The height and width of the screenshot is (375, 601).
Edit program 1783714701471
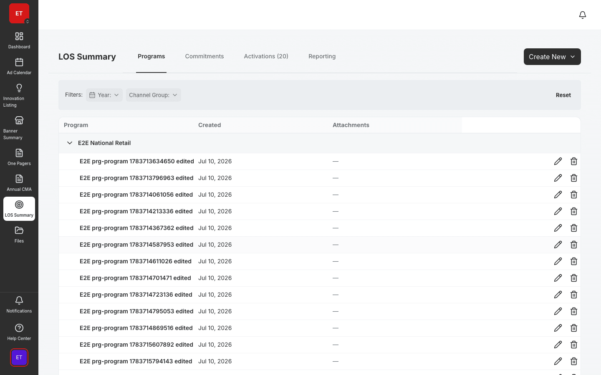point(558,278)
